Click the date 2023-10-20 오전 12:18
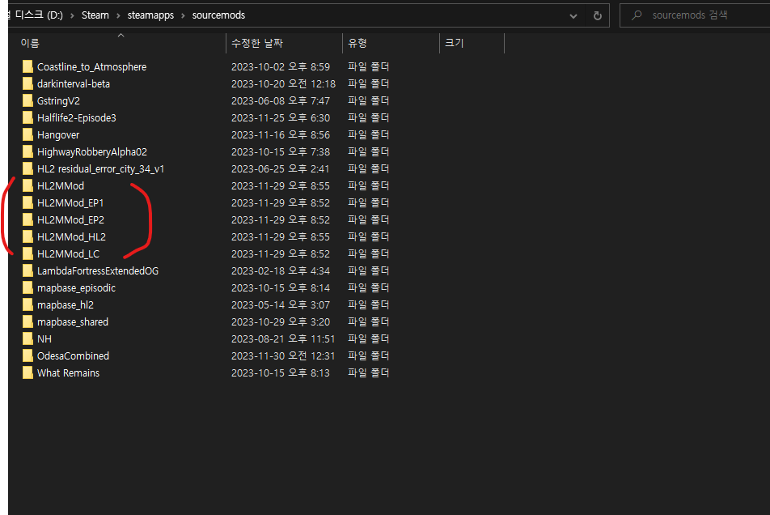This screenshot has height=515, width=770. click(283, 83)
